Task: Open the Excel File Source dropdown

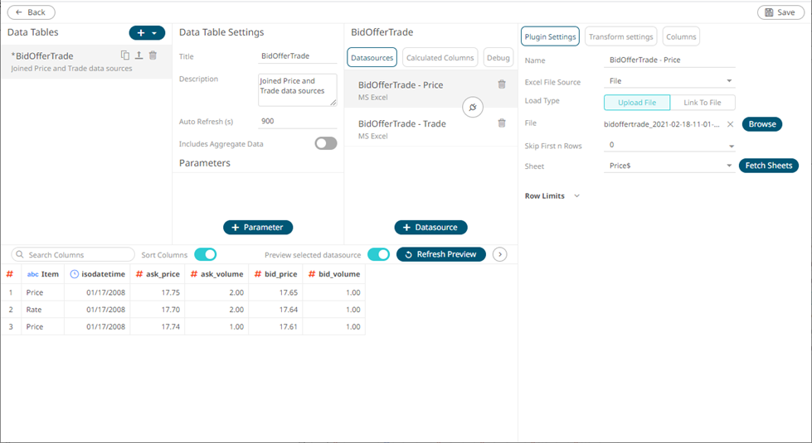Action: tap(670, 81)
